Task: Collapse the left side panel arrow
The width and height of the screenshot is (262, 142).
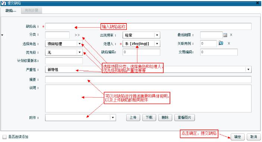Action: pos(2,35)
